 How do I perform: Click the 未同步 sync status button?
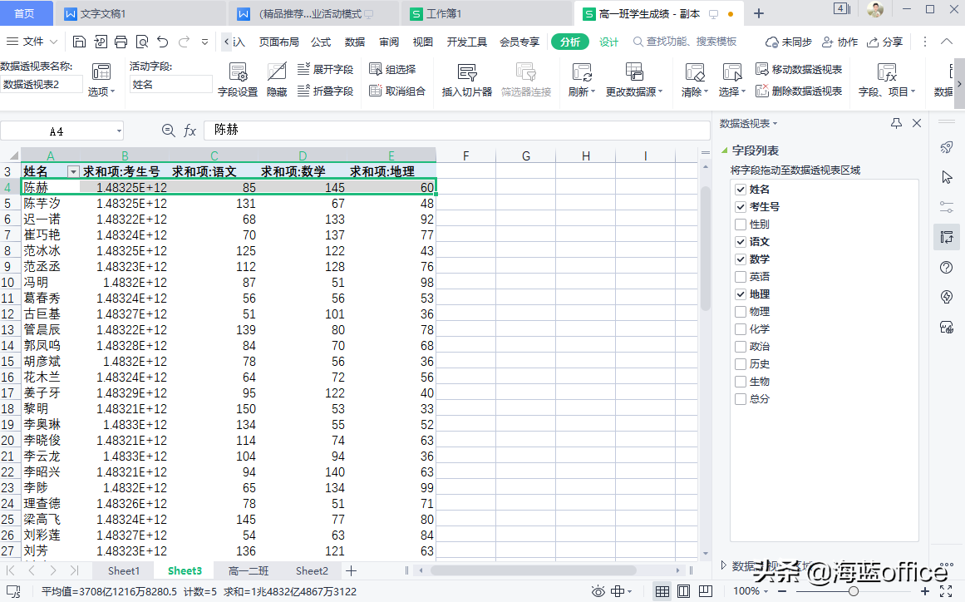click(x=788, y=42)
